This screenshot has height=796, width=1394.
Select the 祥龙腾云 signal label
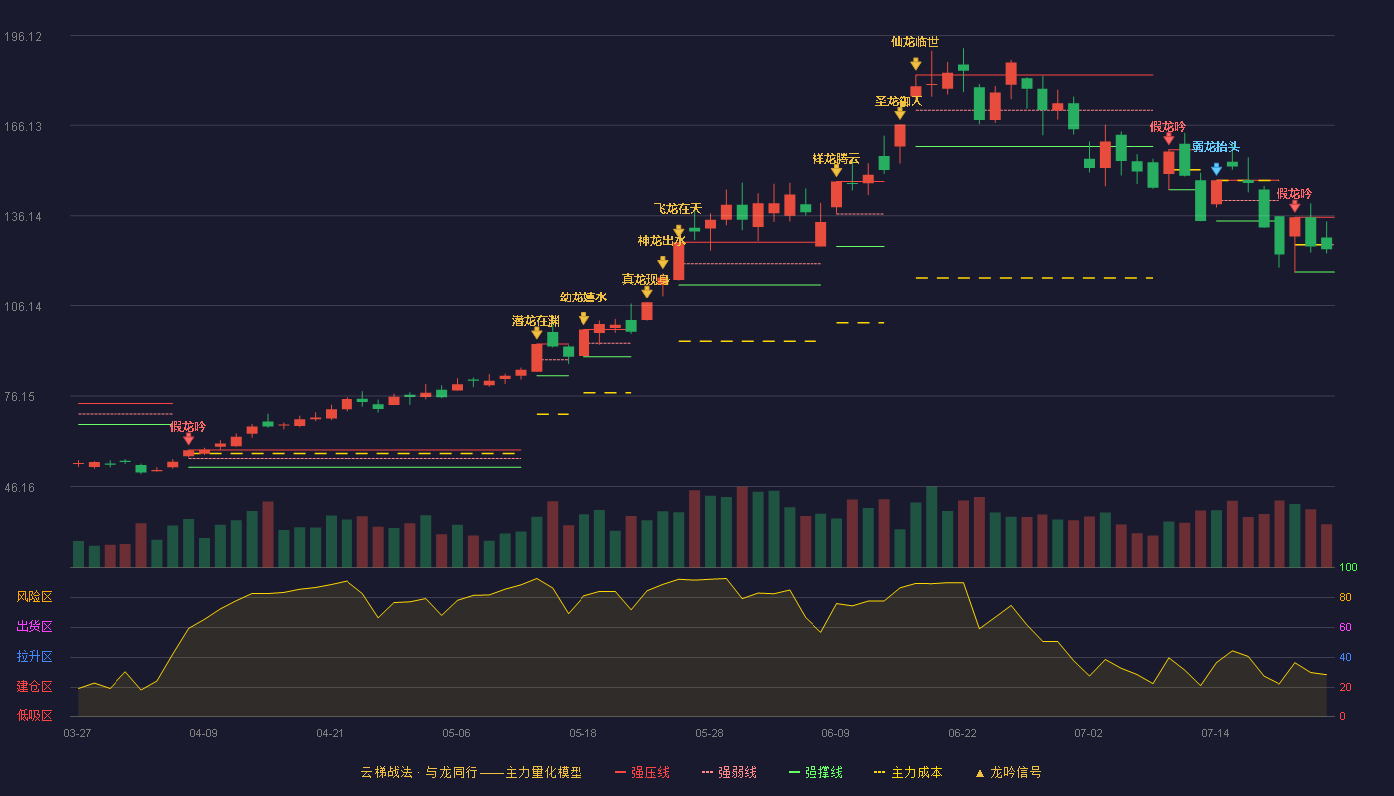836,158
